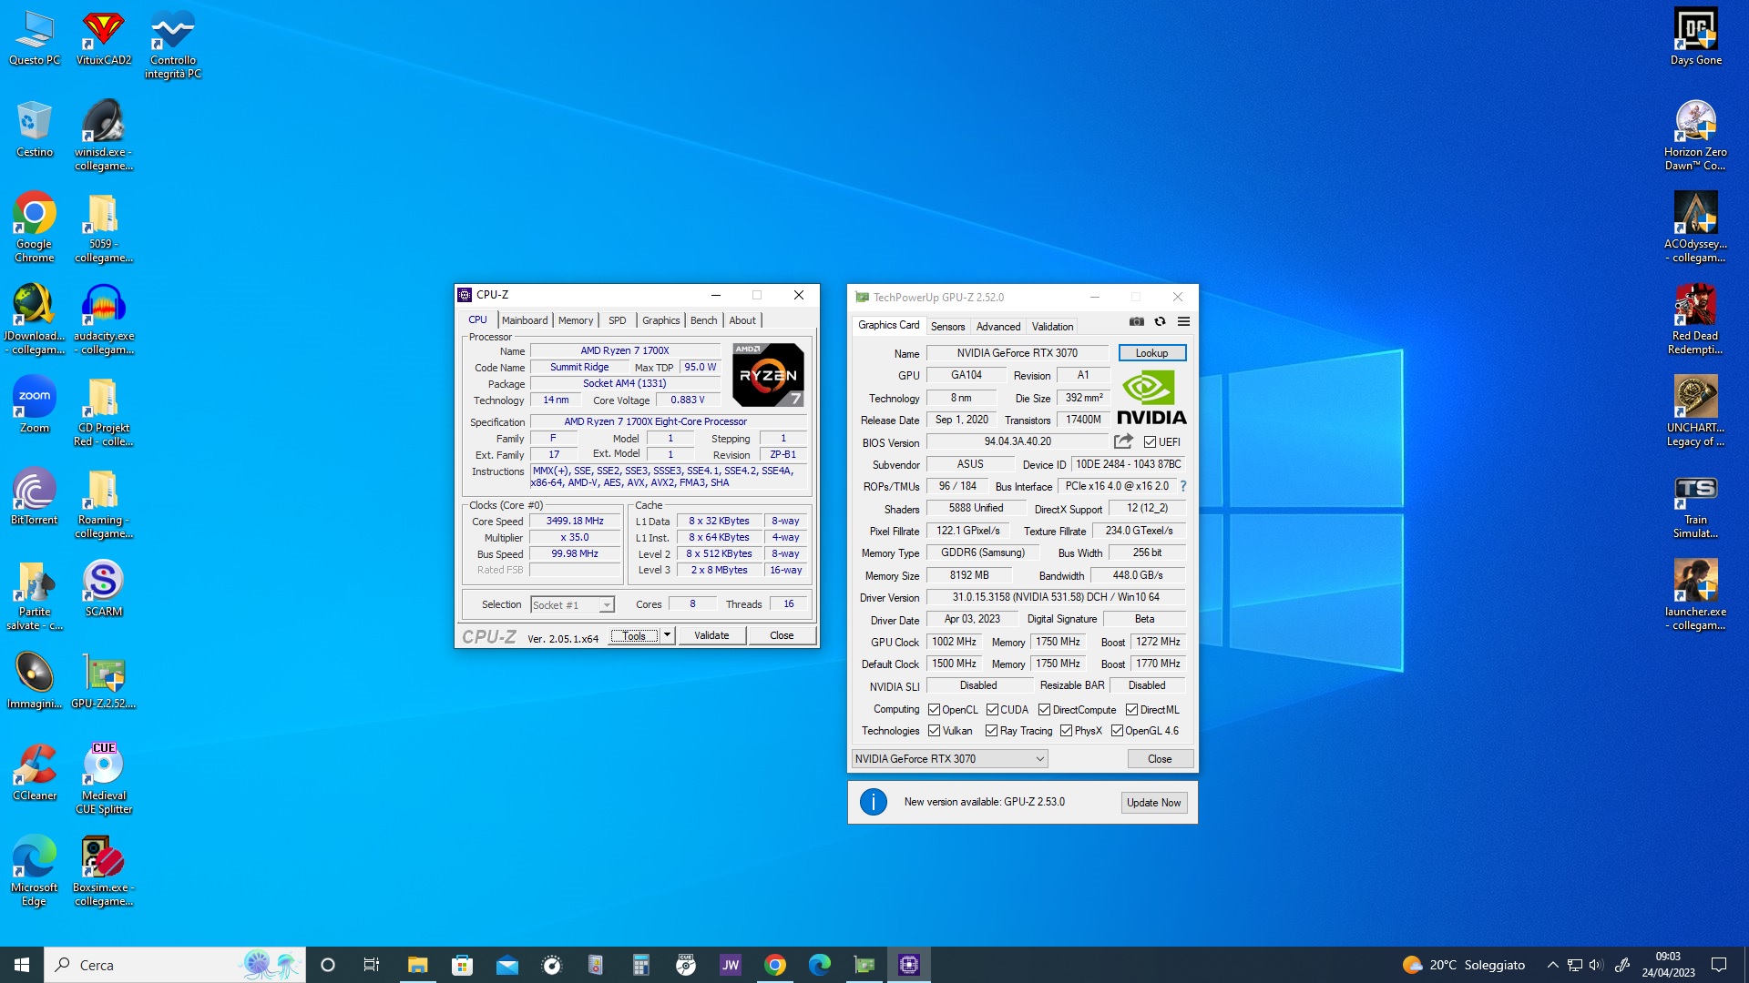
Task: Click the Close button in GPU-Z
Action: click(1160, 759)
